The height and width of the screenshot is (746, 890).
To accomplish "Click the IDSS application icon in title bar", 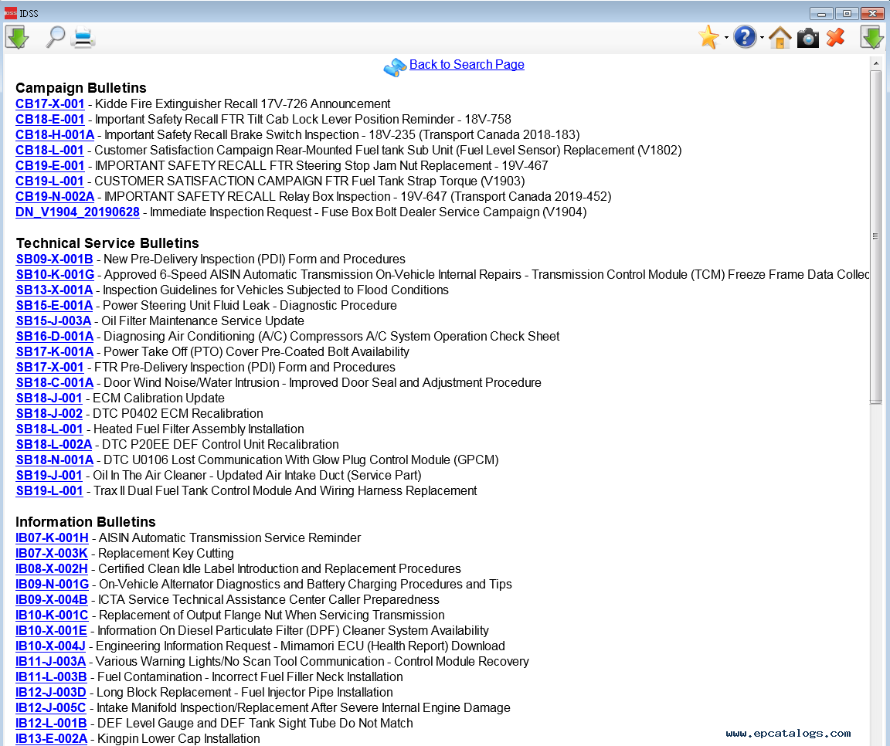I will click(10, 13).
